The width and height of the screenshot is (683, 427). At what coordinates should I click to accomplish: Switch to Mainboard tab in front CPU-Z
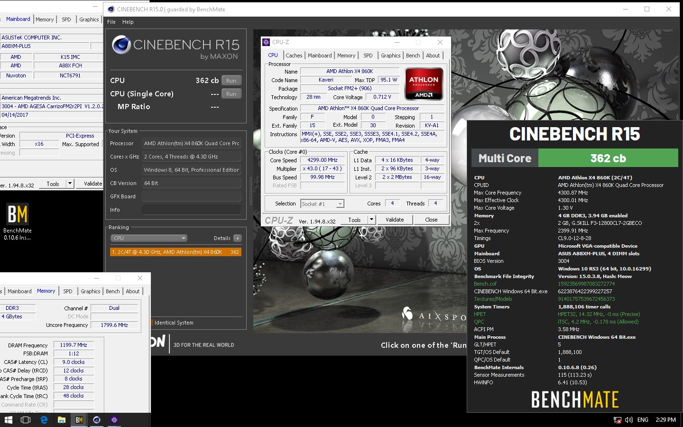click(x=320, y=56)
